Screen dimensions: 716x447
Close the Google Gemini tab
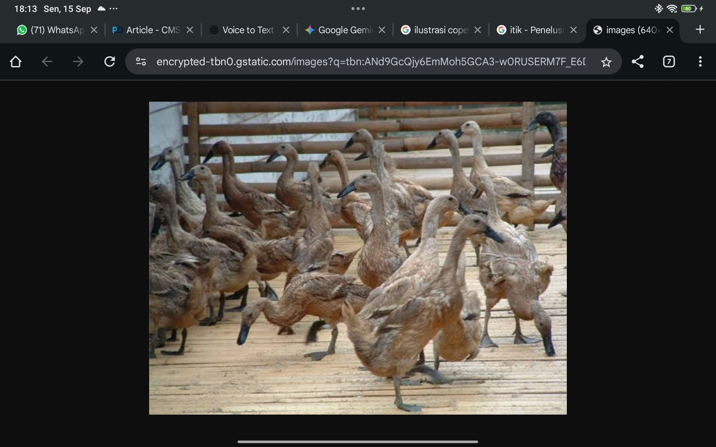(x=382, y=30)
